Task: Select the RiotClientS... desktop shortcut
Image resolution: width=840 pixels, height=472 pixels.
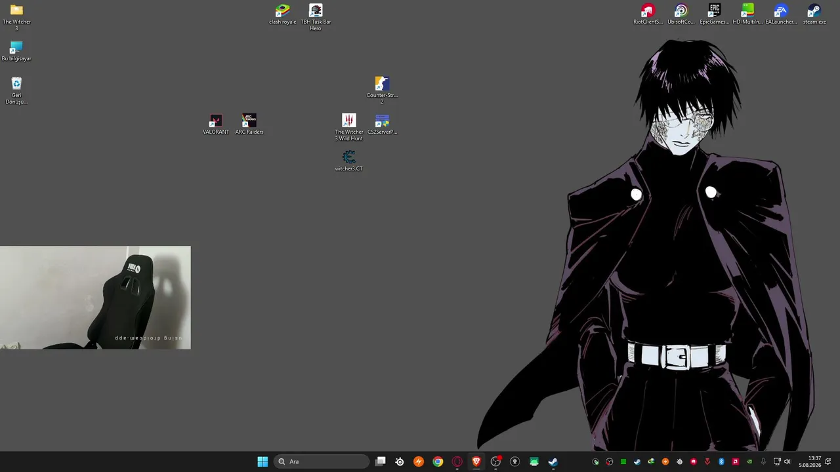Action: point(648,14)
